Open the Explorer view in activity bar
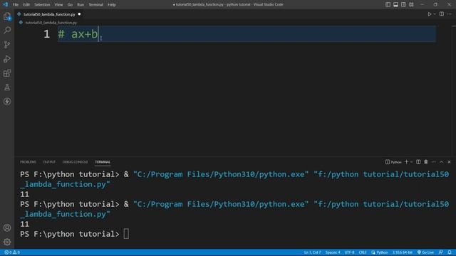 coord(7,16)
